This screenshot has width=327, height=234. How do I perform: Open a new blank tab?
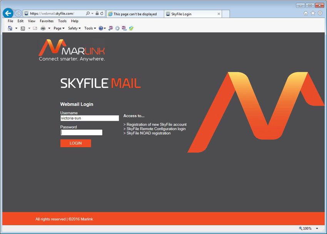(226, 14)
